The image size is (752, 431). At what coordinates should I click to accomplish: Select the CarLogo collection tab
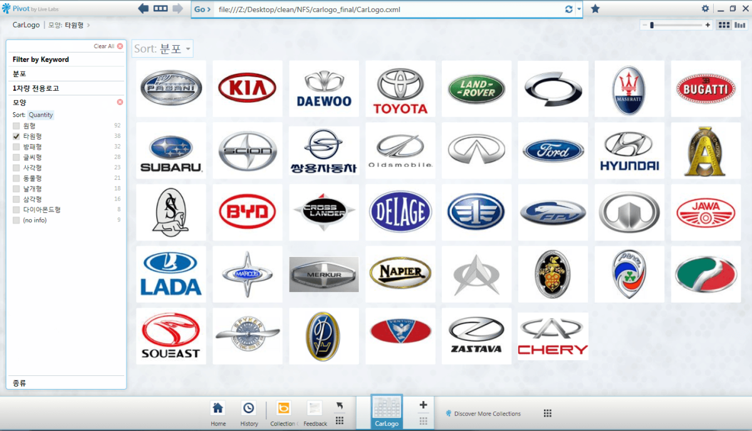pos(386,412)
